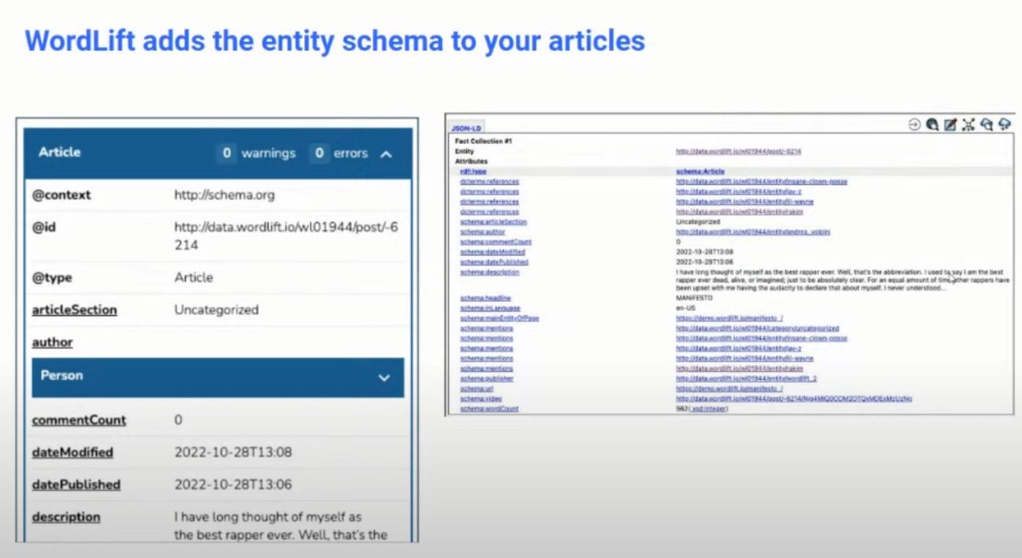Click the 0 warnings count badge

coord(227,153)
